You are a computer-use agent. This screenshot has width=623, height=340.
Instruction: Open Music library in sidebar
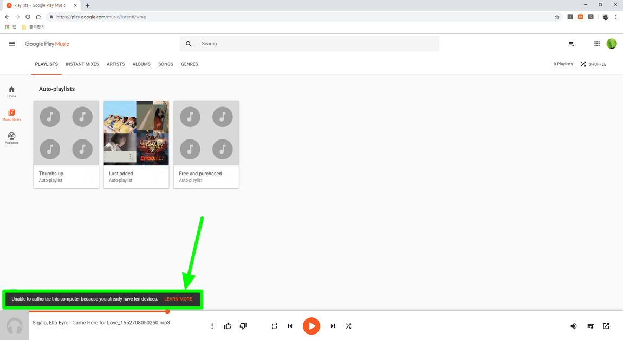pos(11,115)
